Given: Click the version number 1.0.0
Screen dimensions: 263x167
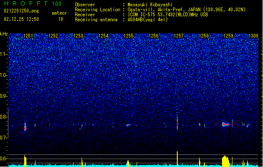Looking at the screenshot, I should tap(57, 4).
